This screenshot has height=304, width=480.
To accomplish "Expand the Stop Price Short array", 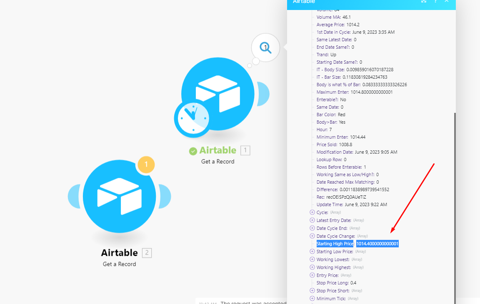I will [x=312, y=291].
